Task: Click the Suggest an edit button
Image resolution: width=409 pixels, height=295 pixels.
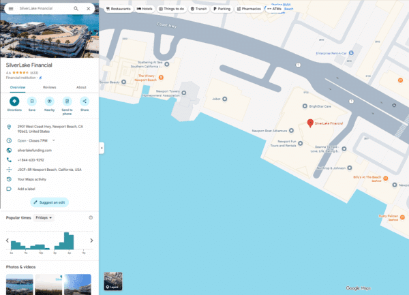Action: click(x=49, y=202)
